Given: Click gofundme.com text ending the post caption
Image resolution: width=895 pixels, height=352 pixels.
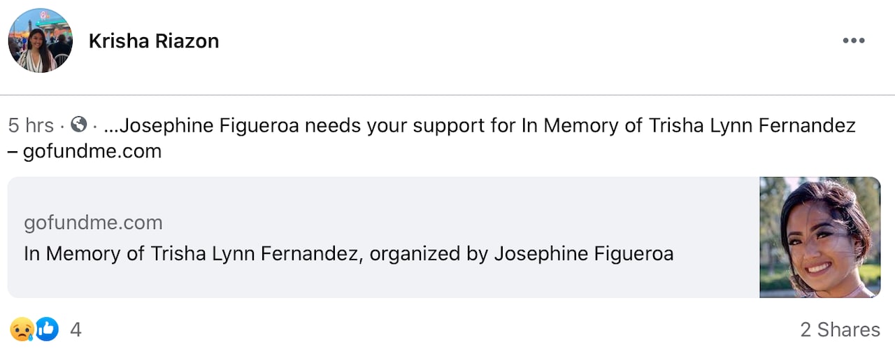Looking at the screenshot, I should 92,151.
